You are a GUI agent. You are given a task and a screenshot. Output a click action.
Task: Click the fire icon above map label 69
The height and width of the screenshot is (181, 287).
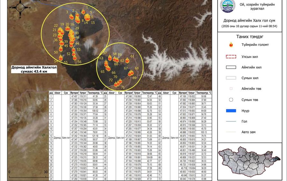tap(131, 73)
